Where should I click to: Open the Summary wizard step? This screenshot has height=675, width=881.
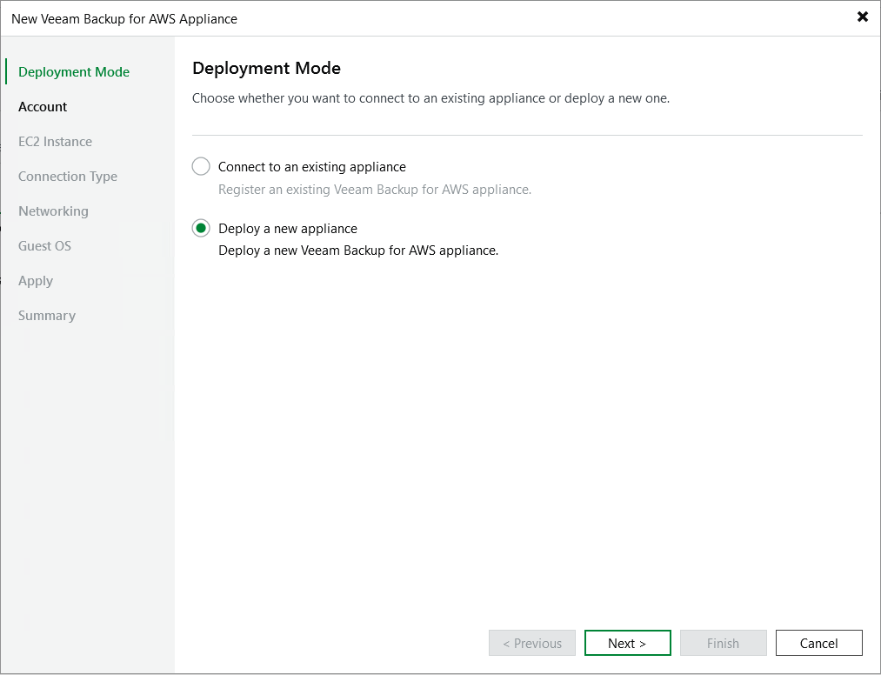coord(46,315)
